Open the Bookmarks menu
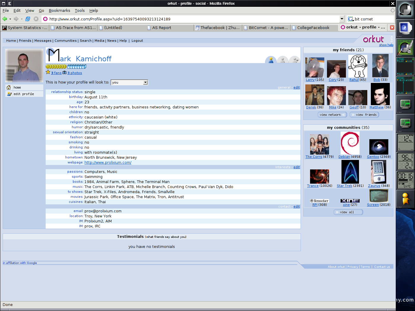Screen dimensions: 415x311 (59, 10)
